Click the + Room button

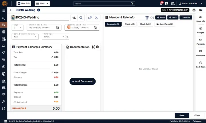click(161, 17)
